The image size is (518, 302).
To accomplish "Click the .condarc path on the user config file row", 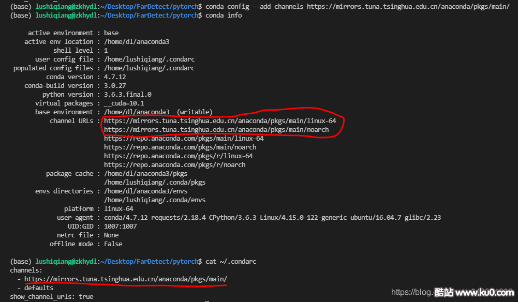I will pyautogui.click(x=150, y=59).
